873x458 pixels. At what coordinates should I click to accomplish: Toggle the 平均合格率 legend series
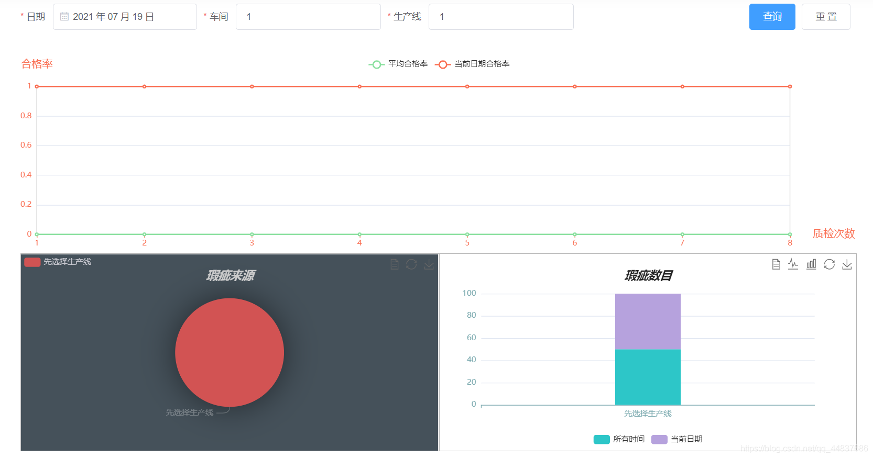pos(398,64)
